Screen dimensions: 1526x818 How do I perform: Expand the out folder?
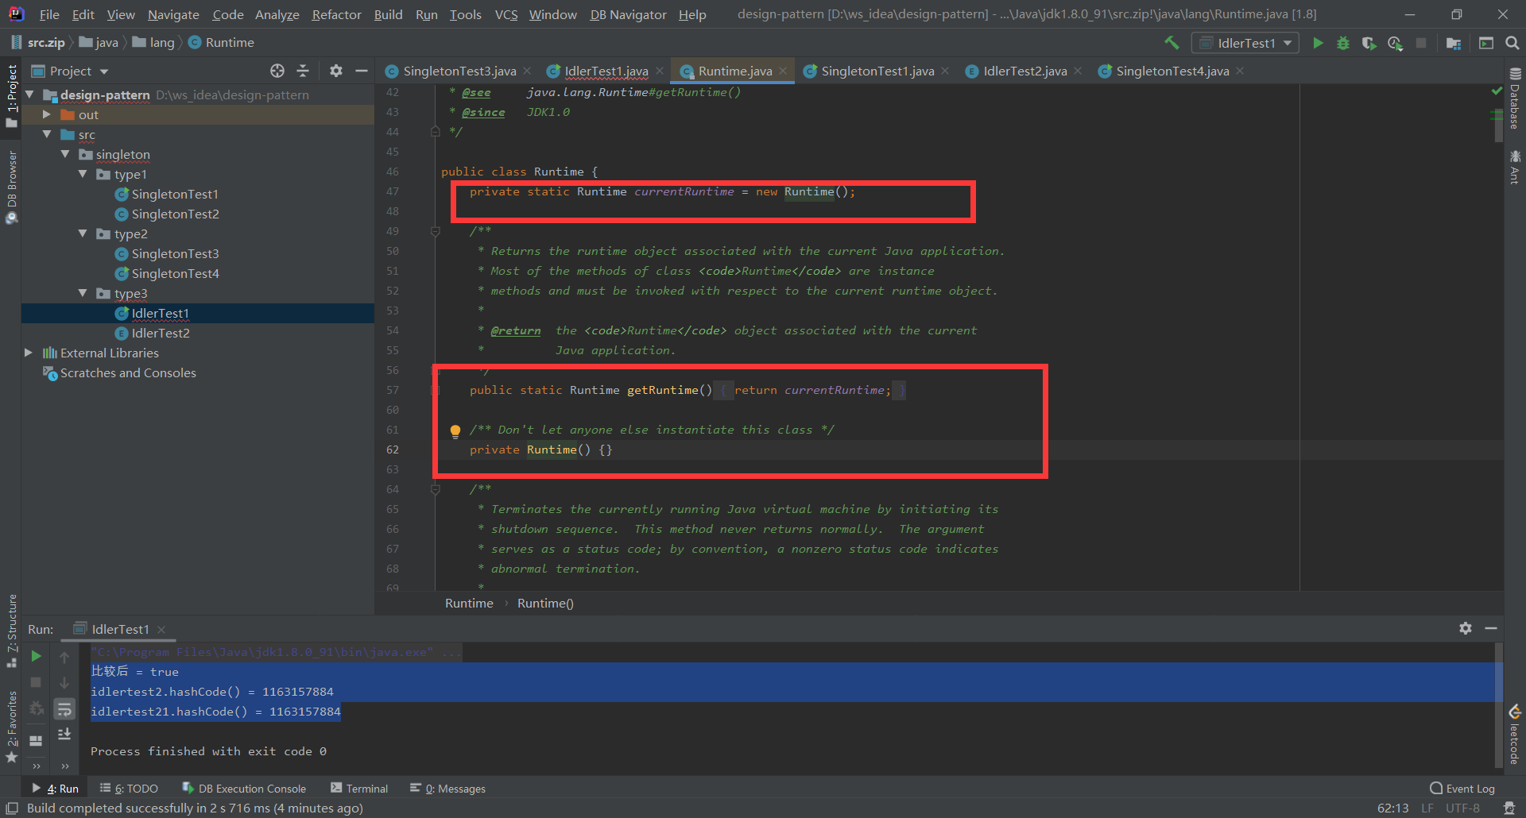[x=47, y=114]
